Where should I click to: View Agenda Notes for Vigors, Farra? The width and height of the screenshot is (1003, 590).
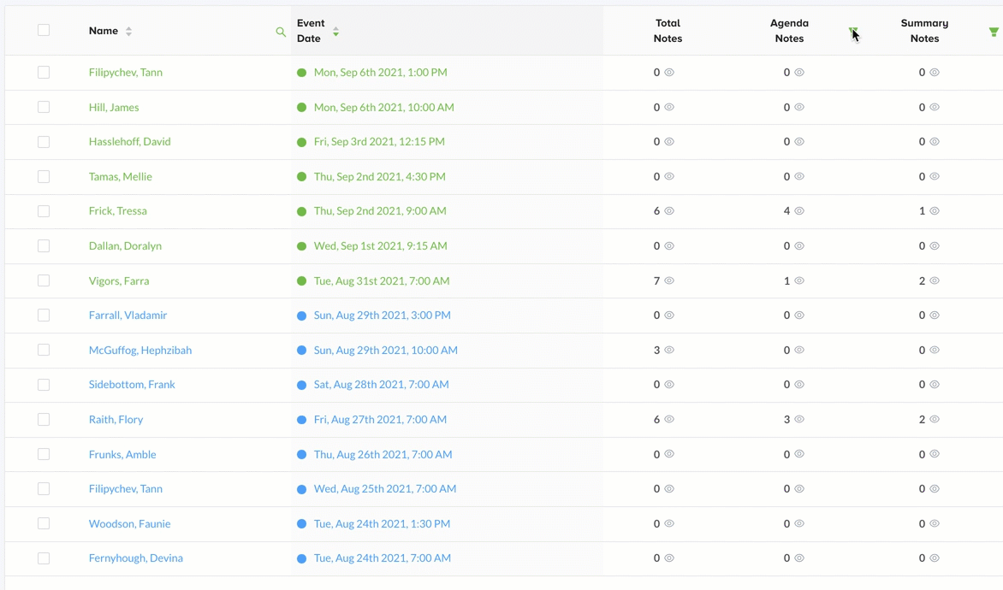point(799,280)
